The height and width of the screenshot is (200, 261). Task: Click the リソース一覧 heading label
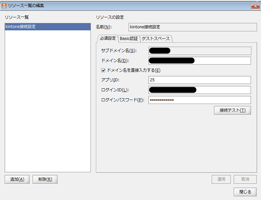coord(17,17)
